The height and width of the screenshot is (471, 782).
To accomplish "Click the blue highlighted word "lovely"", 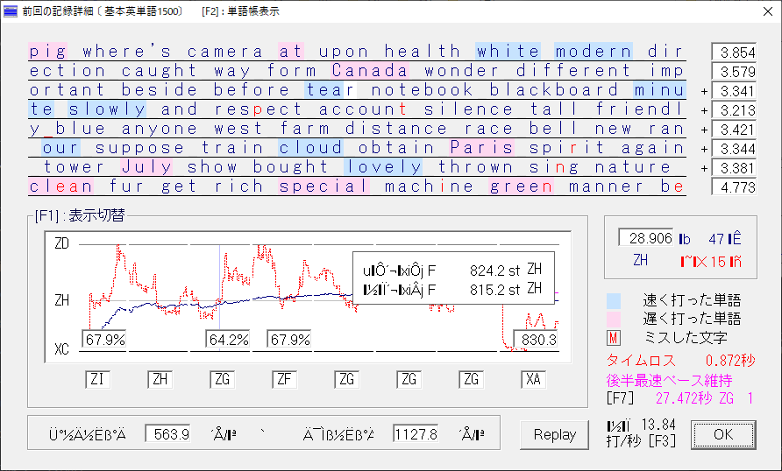I will [383, 167].
